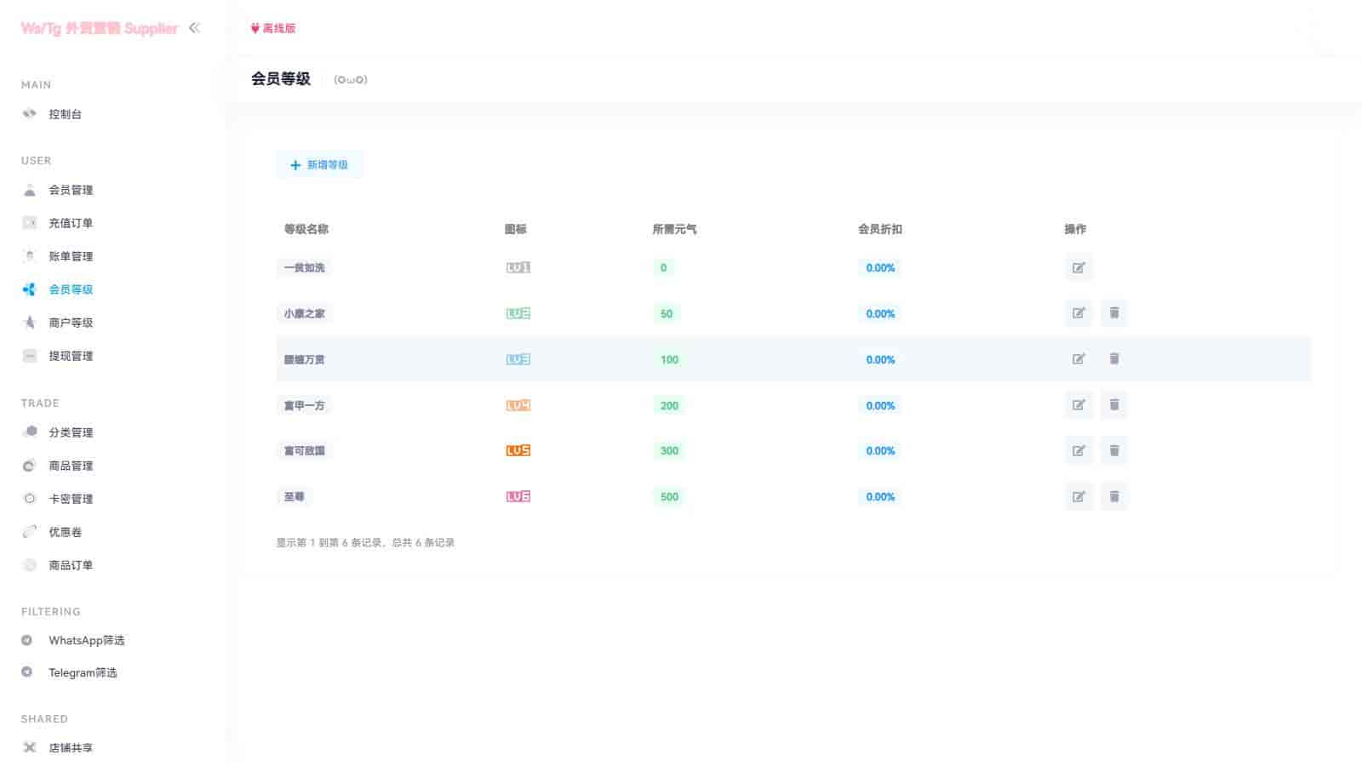Click the 所需元气 column header
Viewport: 1362px width, 766px height.
(x=674, y=229)
